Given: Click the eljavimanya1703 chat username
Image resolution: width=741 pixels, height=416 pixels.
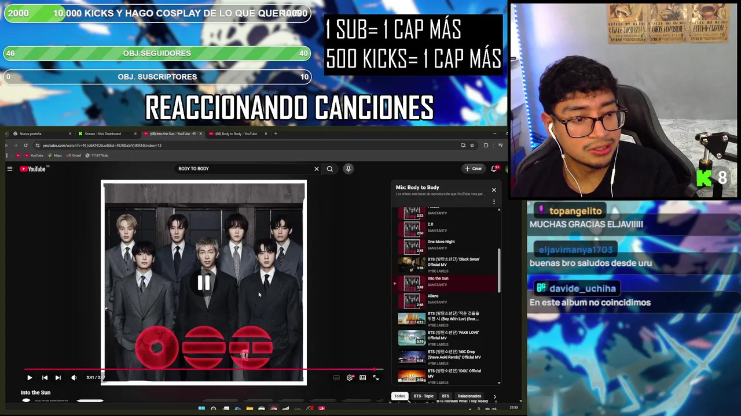Looking at the screenshot, I should (575, 250).
